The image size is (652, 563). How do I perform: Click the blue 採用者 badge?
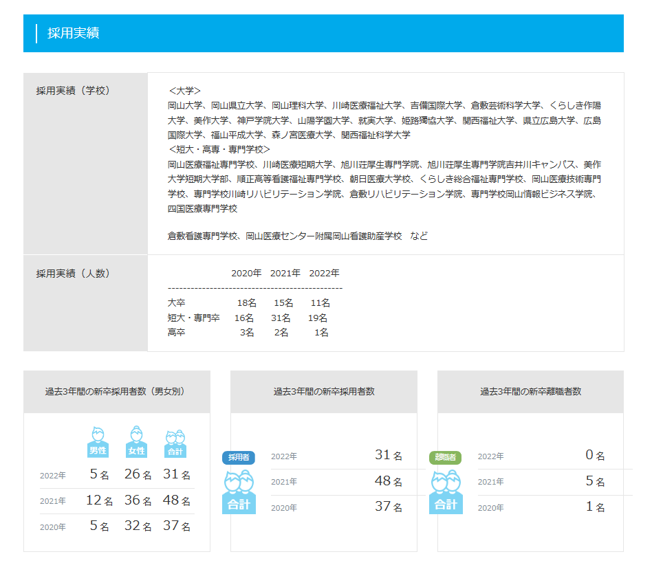pyautogui.click(x=239, y=457)
